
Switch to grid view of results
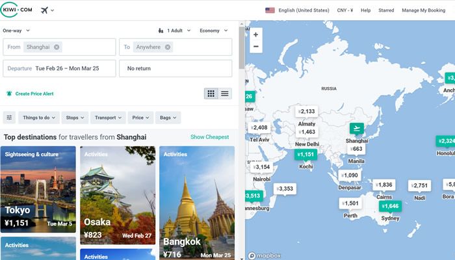(x=211, y=94)
